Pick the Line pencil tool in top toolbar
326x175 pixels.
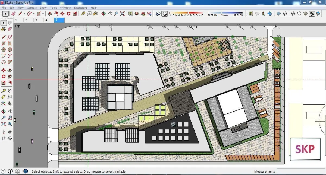tap(20, 14)
